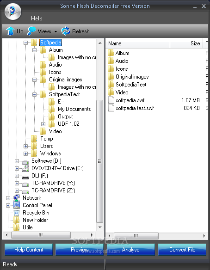Click the Analyse button

coord(131,250)
